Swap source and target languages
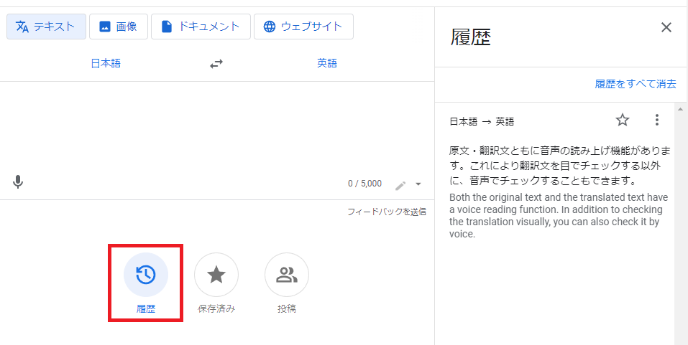 (x=216, y=64)
